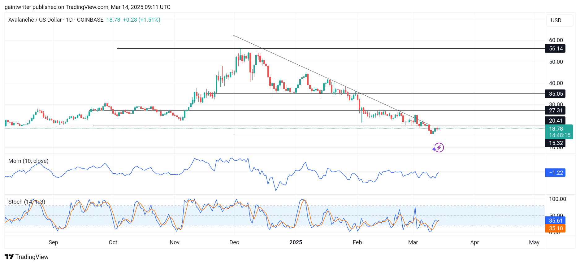Select the 27.31 price level label
The height and width of the screenshot is (265, 580).
555,111
